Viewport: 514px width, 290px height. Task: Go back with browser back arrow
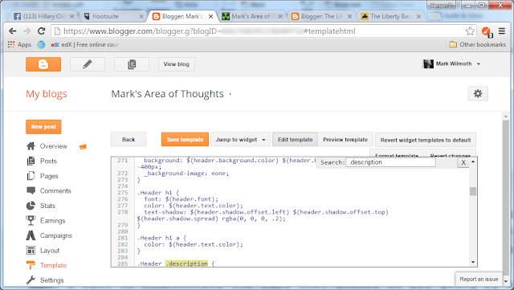(x=13, y=31)
